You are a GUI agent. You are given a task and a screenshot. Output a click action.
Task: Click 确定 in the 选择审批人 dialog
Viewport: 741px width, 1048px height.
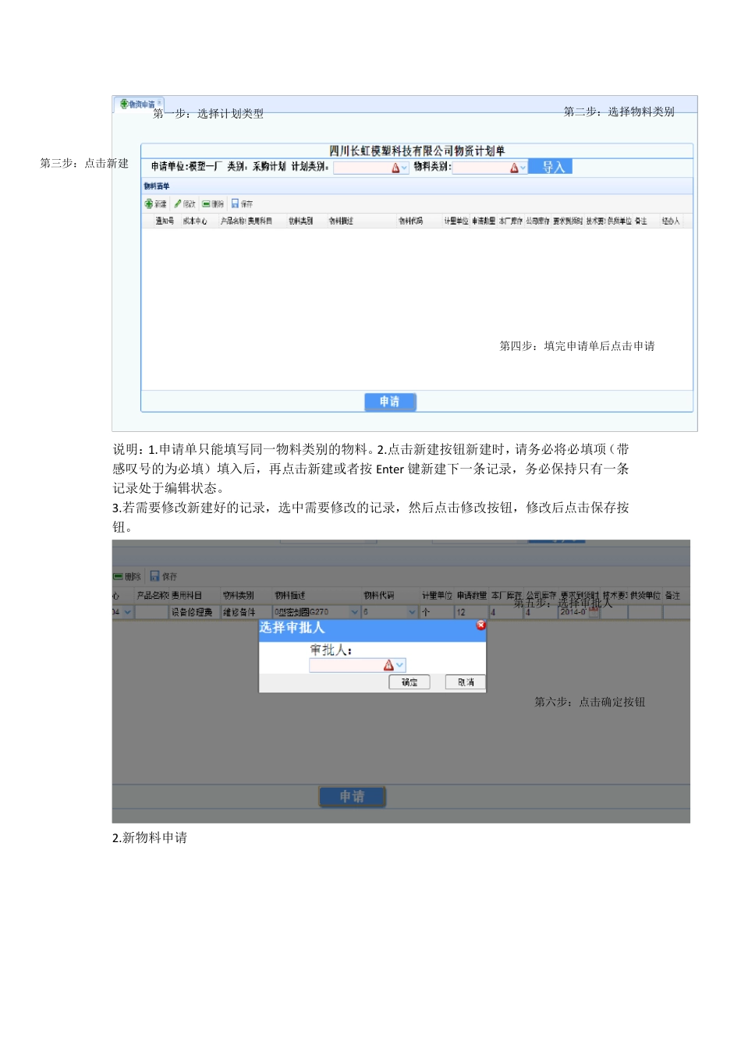[x=409, y=682]
